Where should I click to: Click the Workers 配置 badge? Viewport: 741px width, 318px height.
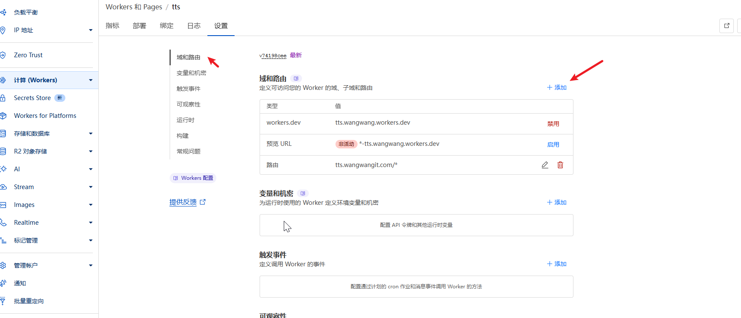coord(193,178)
